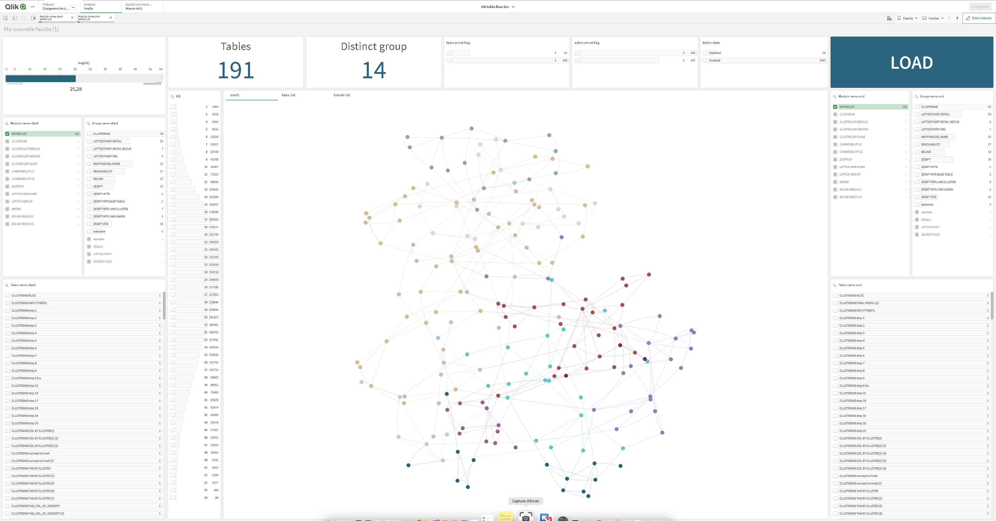996x521 pixels.
Task: Open the app title dropdown
Action: pyautogui.click(x=498, y=7)
